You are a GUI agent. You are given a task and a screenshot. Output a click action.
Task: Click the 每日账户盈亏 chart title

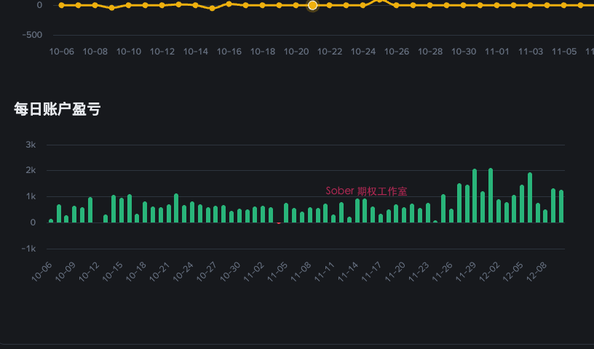58,109
